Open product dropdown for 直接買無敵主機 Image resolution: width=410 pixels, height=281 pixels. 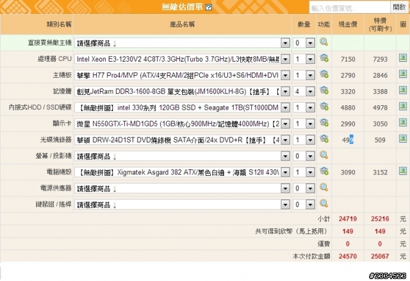(182, 43)
